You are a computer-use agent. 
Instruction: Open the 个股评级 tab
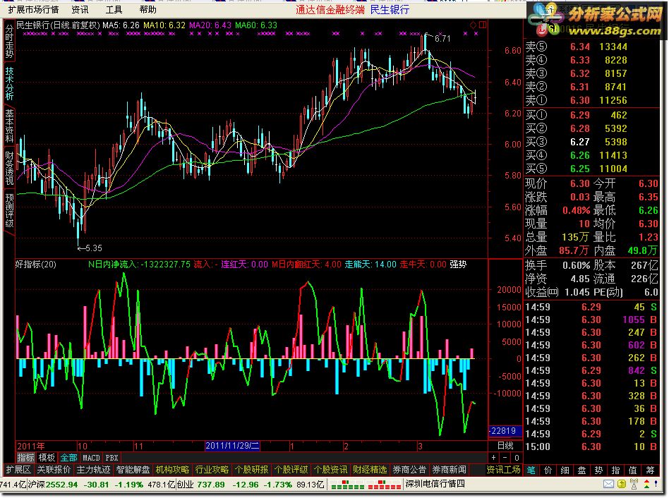coord(291,470)
